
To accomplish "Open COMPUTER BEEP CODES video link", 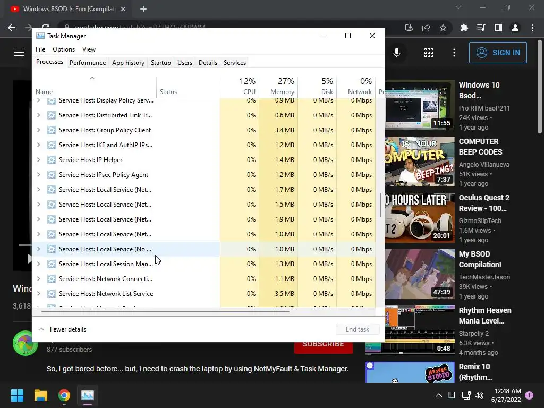I will tap(480, 147).
